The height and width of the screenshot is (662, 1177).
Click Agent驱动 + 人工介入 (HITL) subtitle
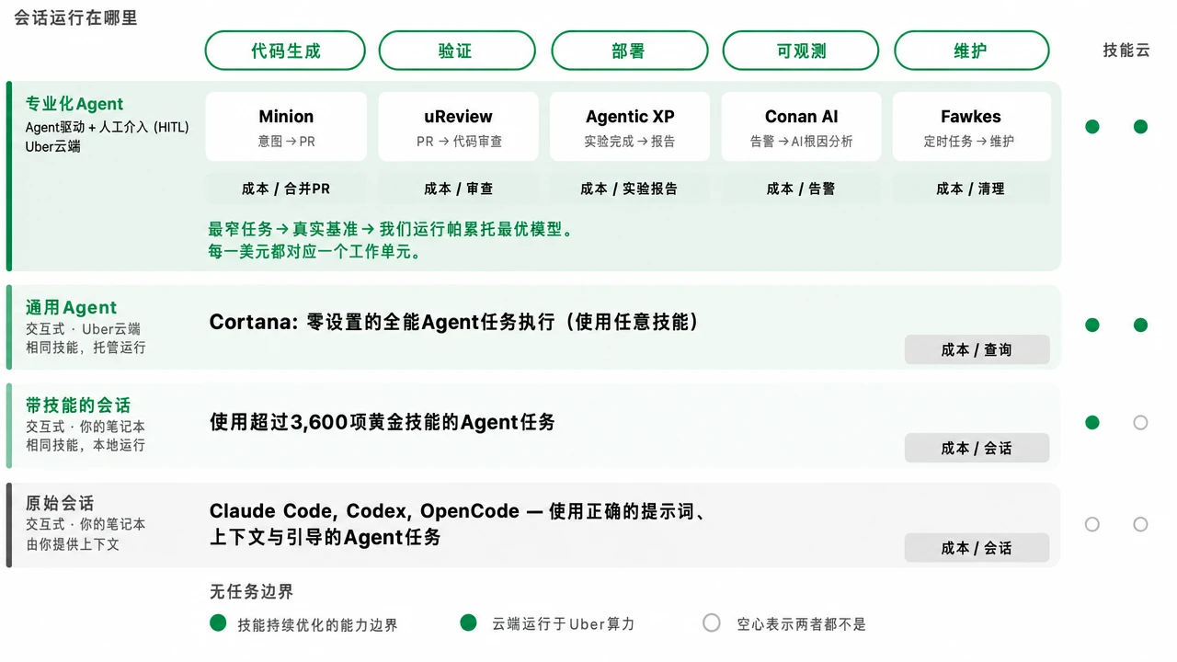[108, 127]
